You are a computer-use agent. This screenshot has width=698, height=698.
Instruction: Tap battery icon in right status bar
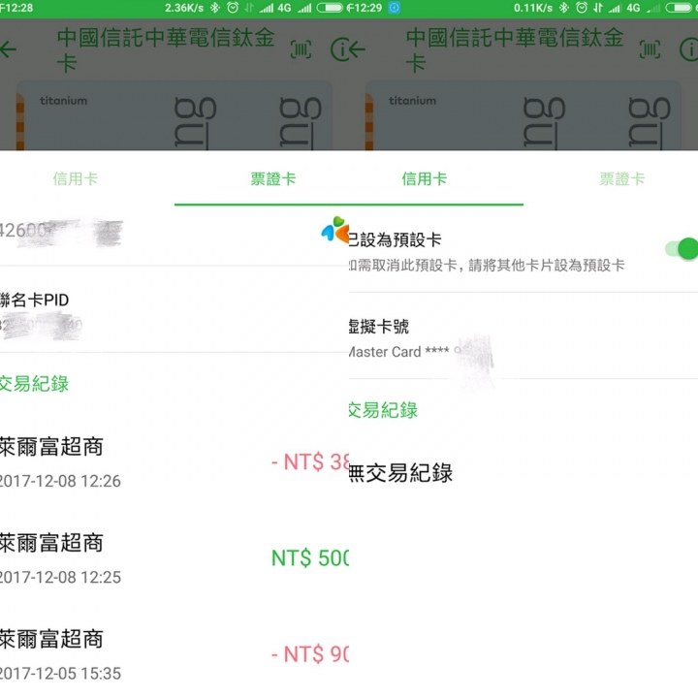click(x=679, y=8)
